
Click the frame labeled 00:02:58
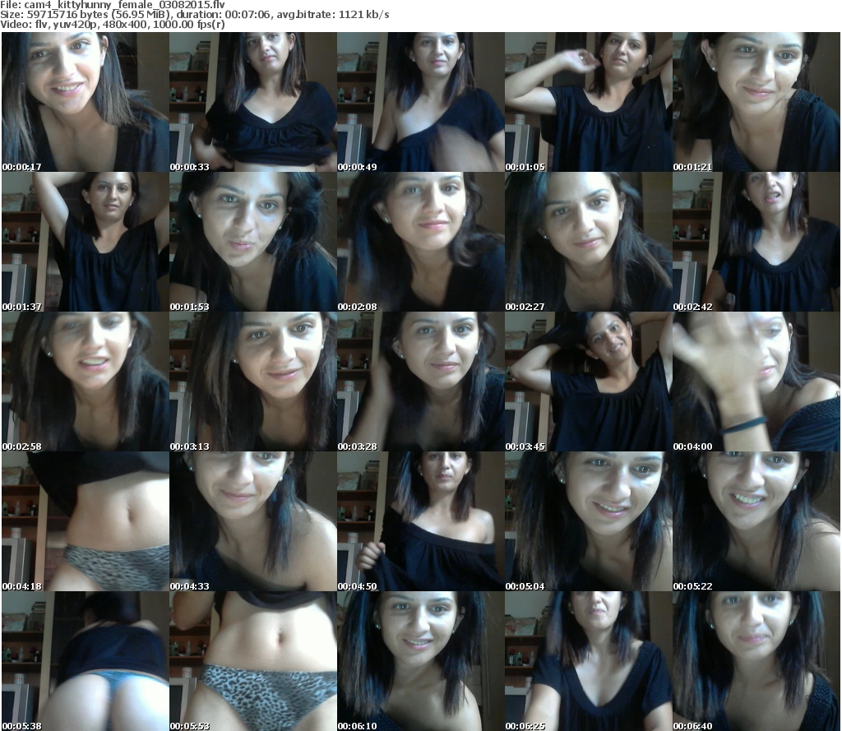86,382
